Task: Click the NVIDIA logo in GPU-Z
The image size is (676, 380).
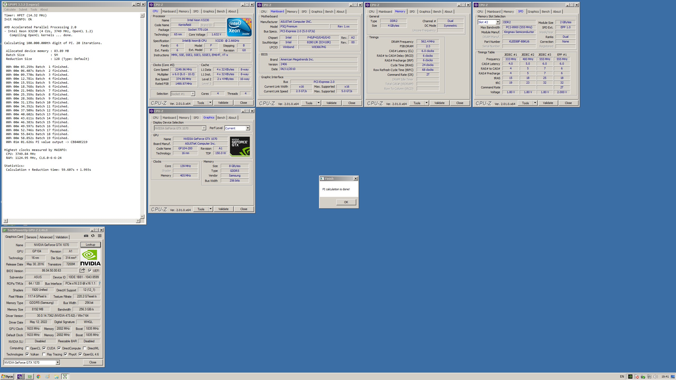Action: (x=90, y=258)
